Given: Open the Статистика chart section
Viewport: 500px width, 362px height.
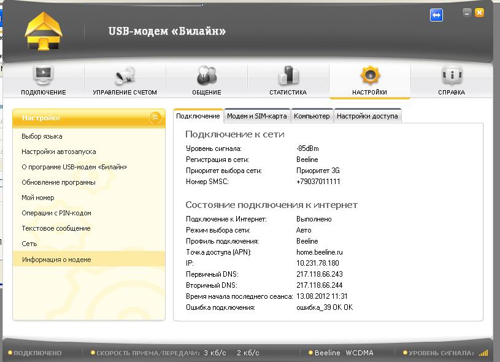Looking at the screenshot, I should pos(288,80).
